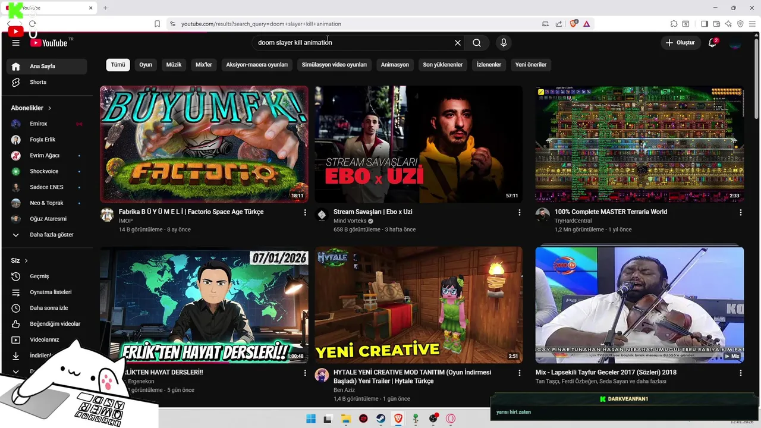Clear the search box with the X icon

click(458, 43)
